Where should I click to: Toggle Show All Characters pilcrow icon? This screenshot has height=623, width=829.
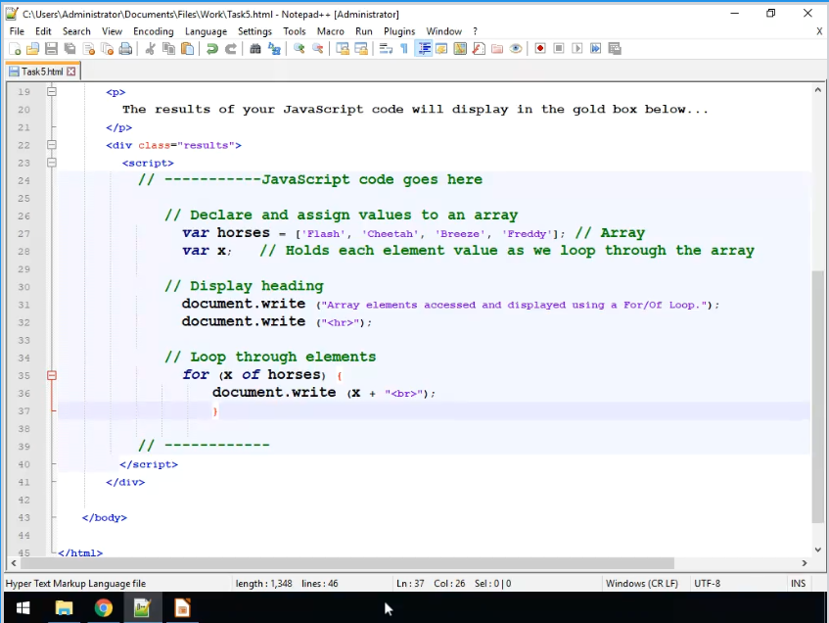click(403, 49)
